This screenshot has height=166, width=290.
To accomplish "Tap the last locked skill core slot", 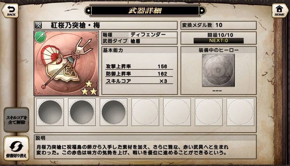I will pyautogui.click(x=240, y=112).
